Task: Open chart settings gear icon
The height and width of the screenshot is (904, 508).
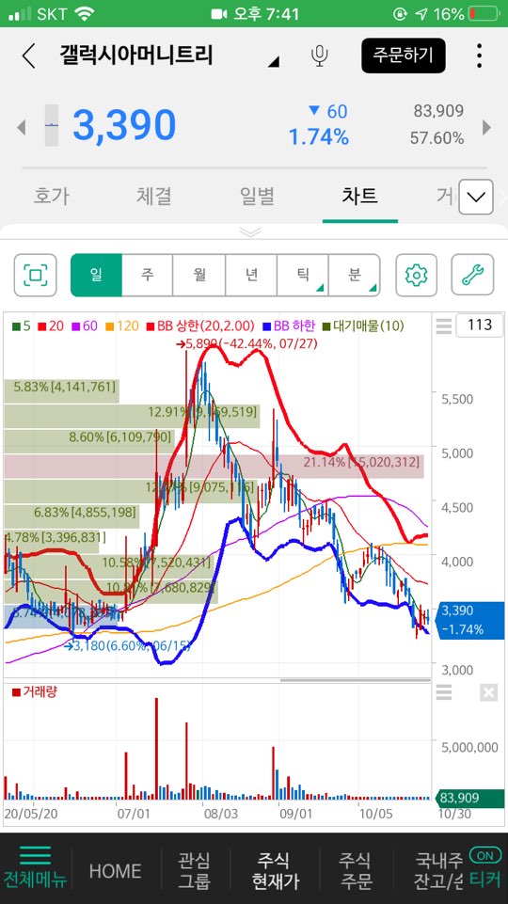Action: click(416, 275)
